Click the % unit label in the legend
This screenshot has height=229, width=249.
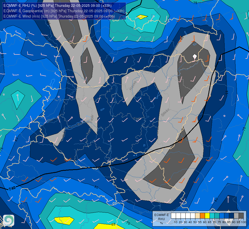pos(162,223)
